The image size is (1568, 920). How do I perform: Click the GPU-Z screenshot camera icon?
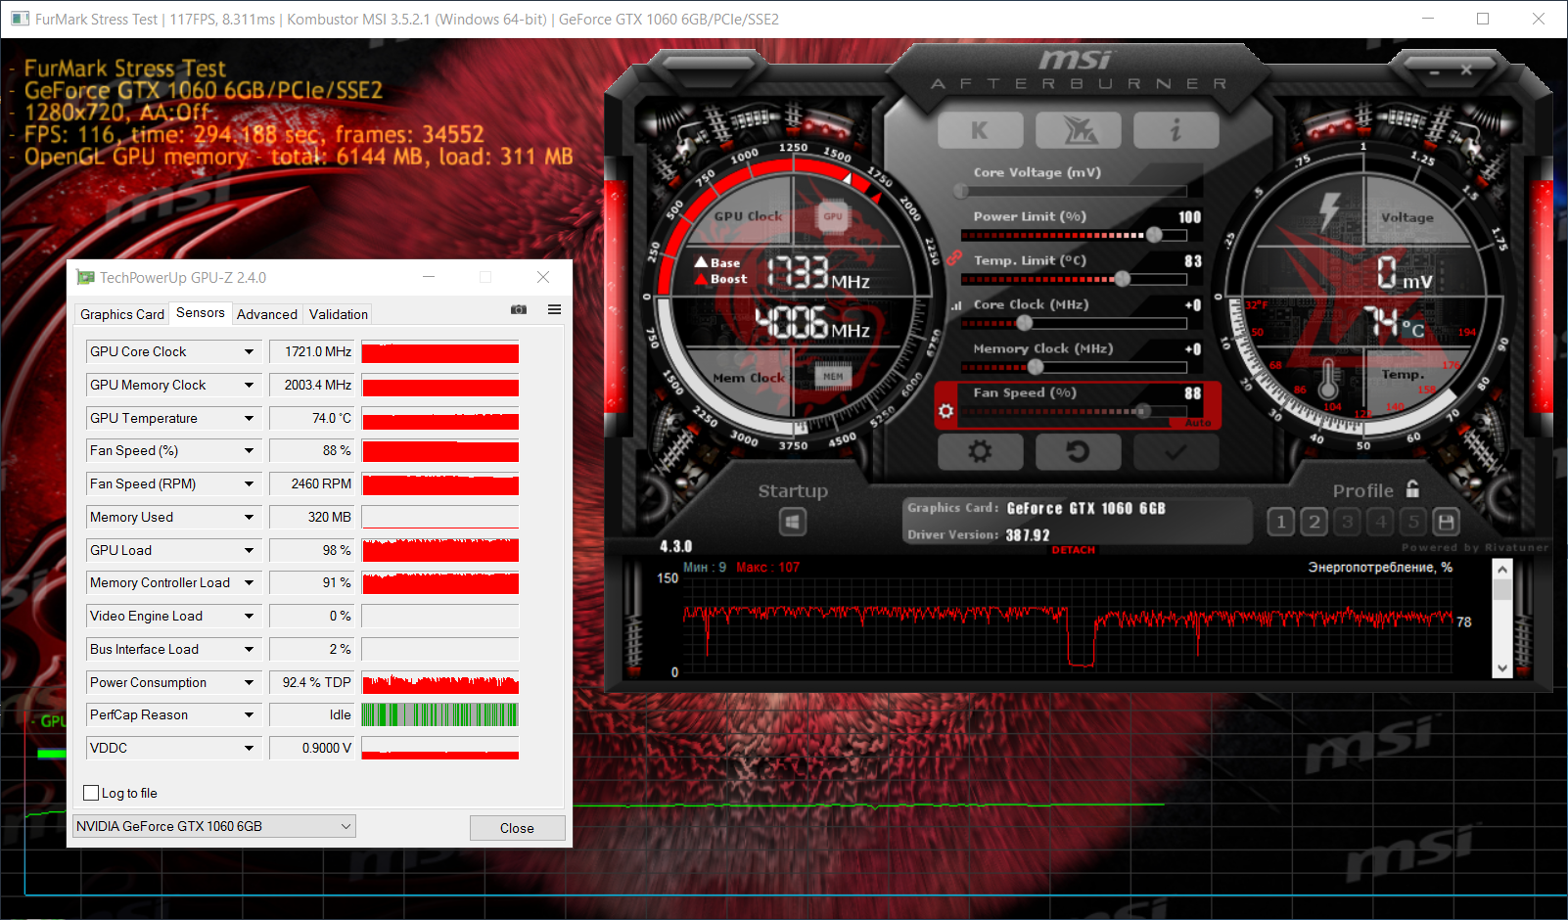point(519,309)
